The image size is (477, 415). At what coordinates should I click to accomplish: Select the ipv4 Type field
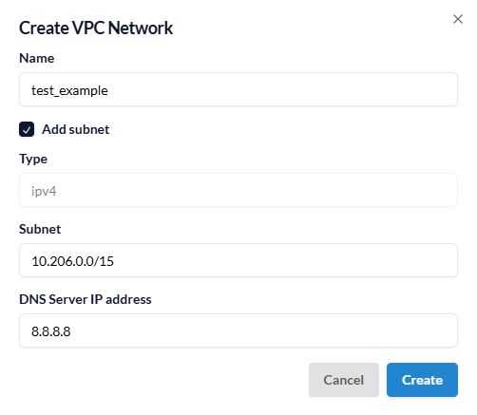point(238,190)
